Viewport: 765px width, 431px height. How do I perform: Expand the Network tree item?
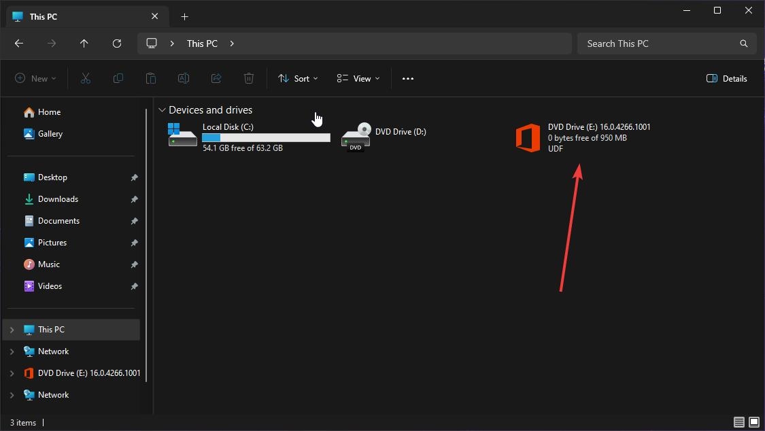(x=12, y=351)
